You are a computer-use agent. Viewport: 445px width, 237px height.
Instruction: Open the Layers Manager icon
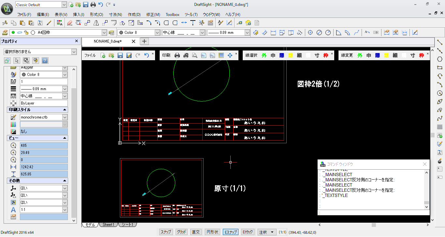(5, 33)
